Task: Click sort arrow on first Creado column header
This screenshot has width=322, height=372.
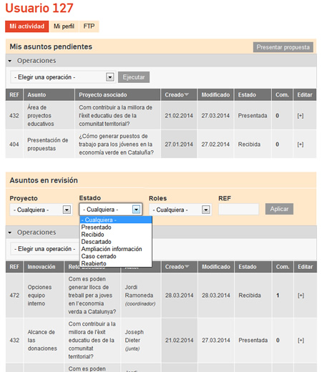Action: click(187, 94)
